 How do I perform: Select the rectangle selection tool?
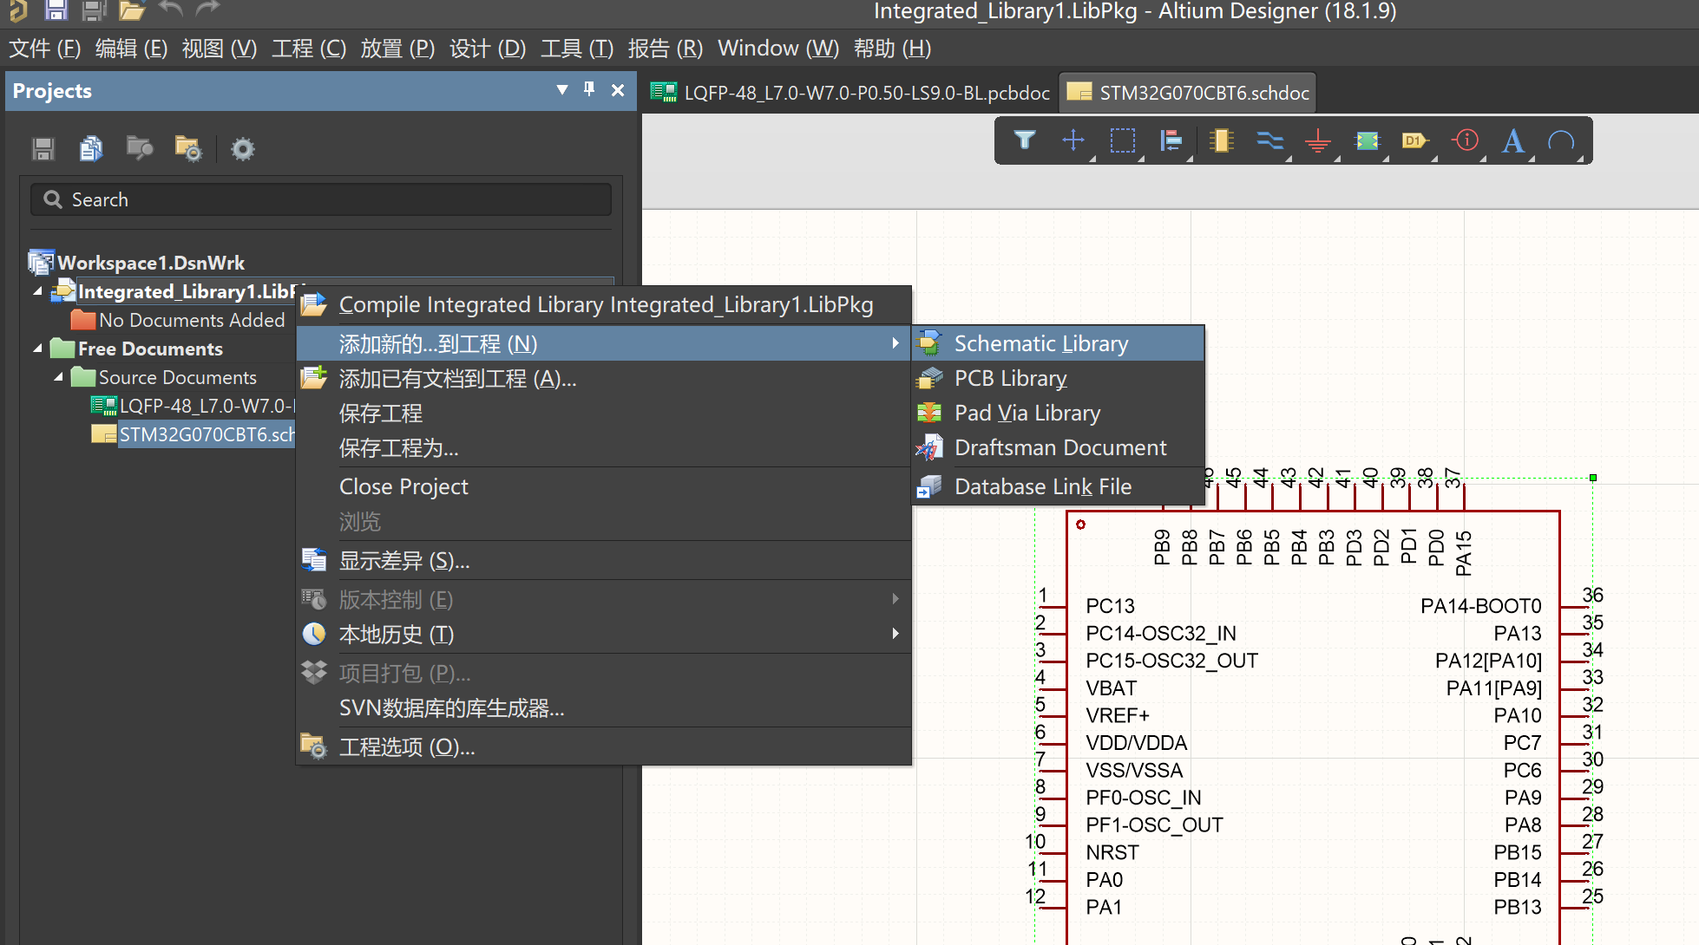[1123, 140]
